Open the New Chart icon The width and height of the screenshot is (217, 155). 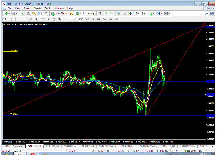point(6,14)
